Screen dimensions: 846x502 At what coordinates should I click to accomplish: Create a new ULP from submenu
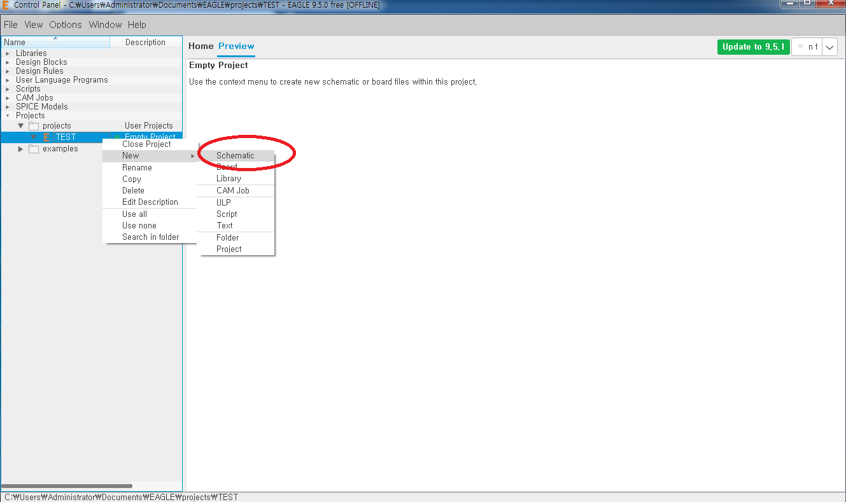(237, 202)
